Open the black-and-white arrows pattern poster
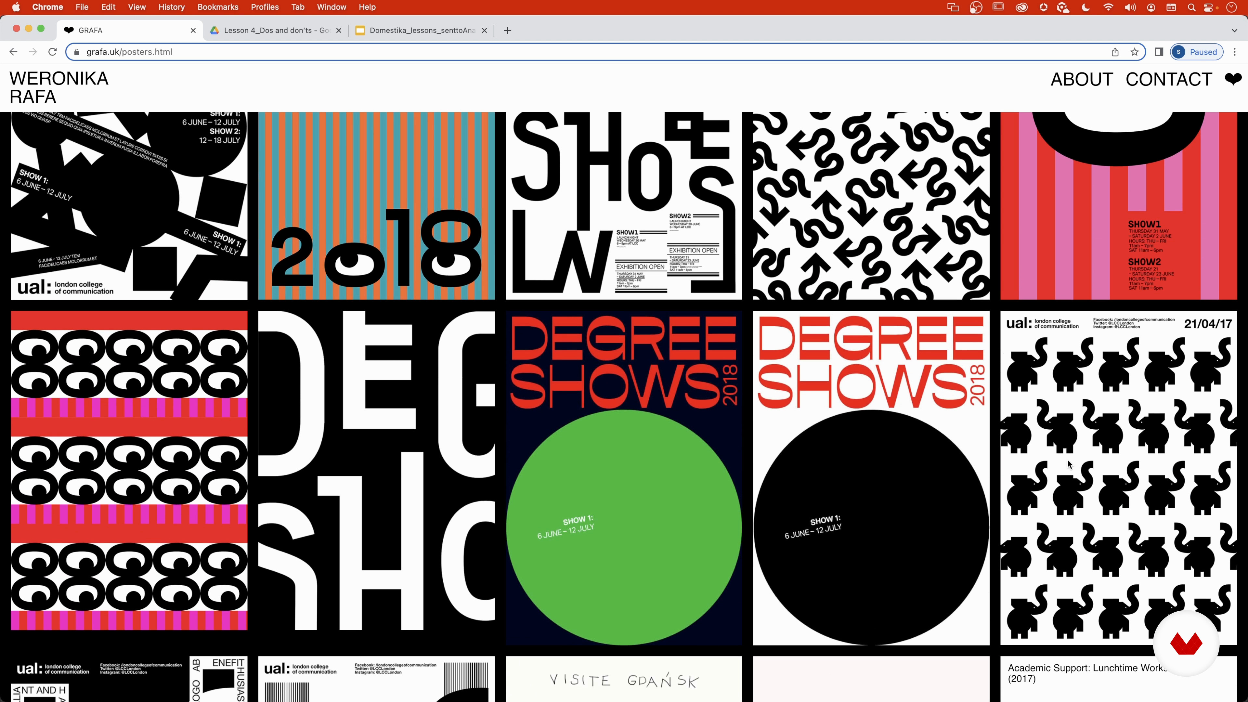Viewport: 1248px width, 702px height. pyautogui.click(x=871, y=206)
